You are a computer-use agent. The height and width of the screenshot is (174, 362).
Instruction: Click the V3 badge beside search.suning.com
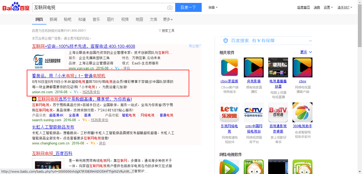point(85,120)
